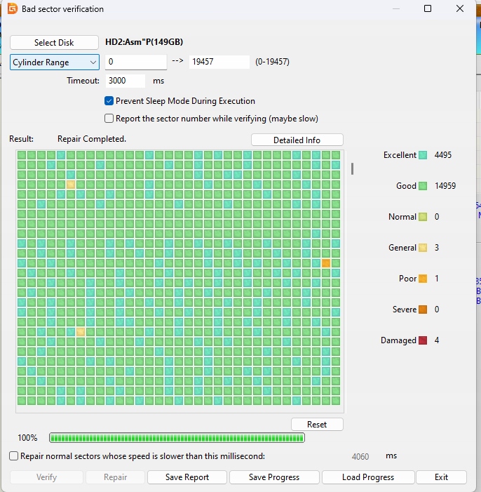The width and height of the screenshot is (481, 492).
Task: Open the Cylinder Range dropdown
Action: [55, 62]
